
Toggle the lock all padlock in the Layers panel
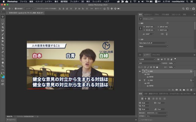pyautogui.click(x=157, y=67)
